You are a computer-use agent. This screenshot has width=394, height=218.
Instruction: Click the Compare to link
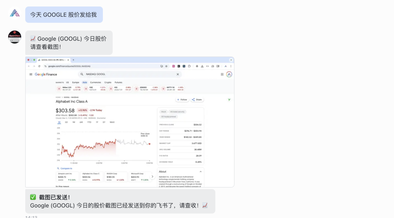pyautogui.click(x=65, y=169)
